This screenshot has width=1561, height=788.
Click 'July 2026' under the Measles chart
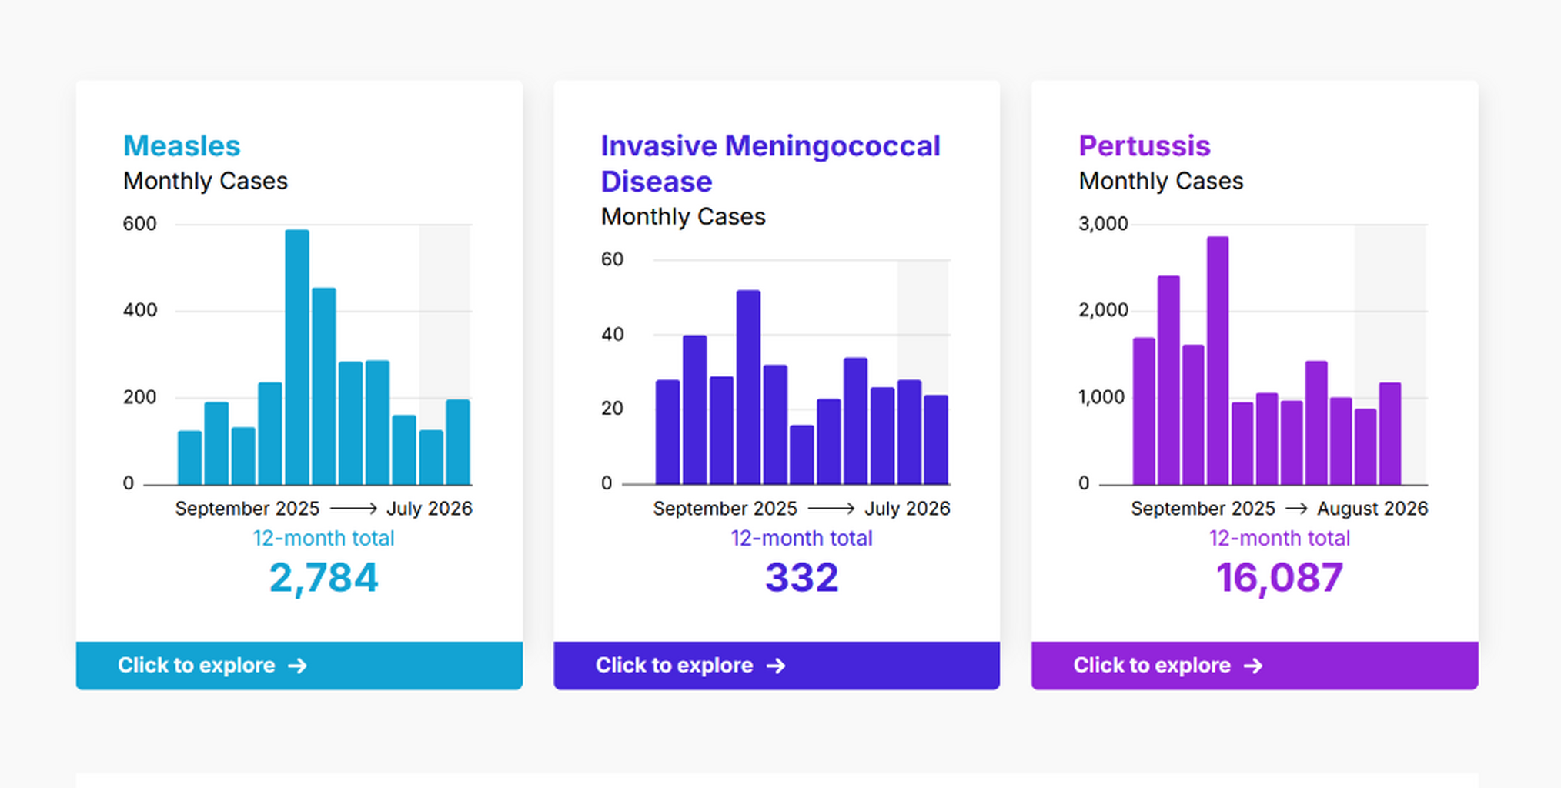click(430, 509)
